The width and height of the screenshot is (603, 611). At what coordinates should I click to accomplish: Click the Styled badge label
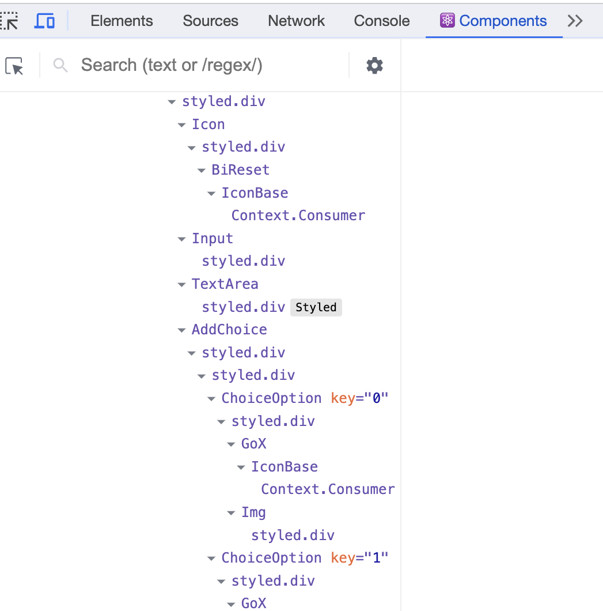[316, 307]
